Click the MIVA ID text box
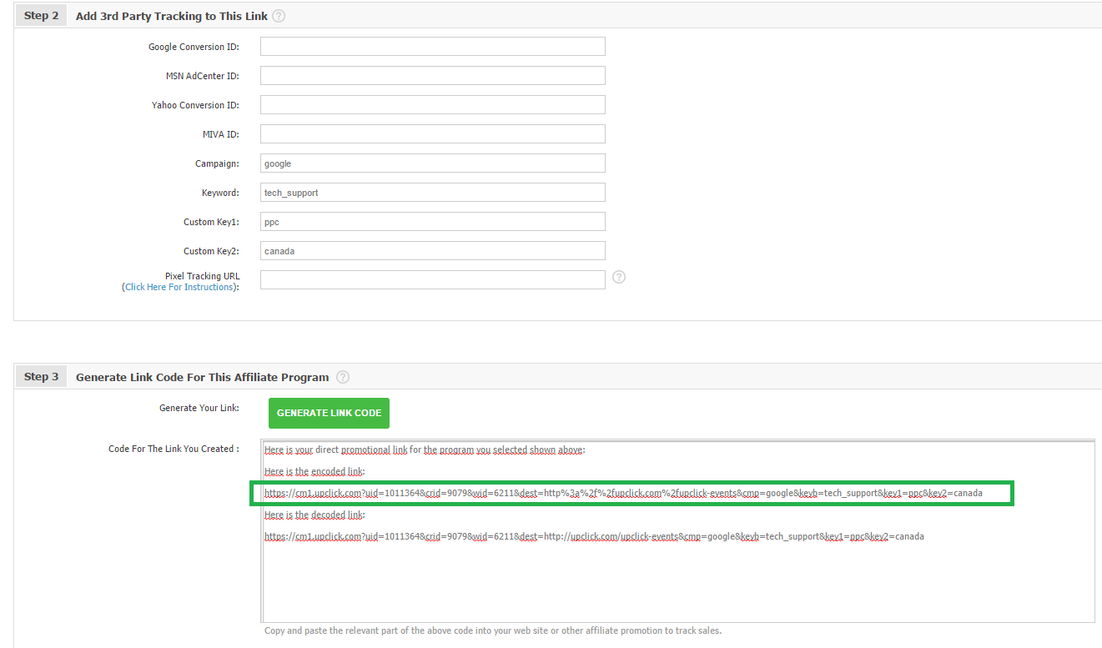 [x=432, y=134]
